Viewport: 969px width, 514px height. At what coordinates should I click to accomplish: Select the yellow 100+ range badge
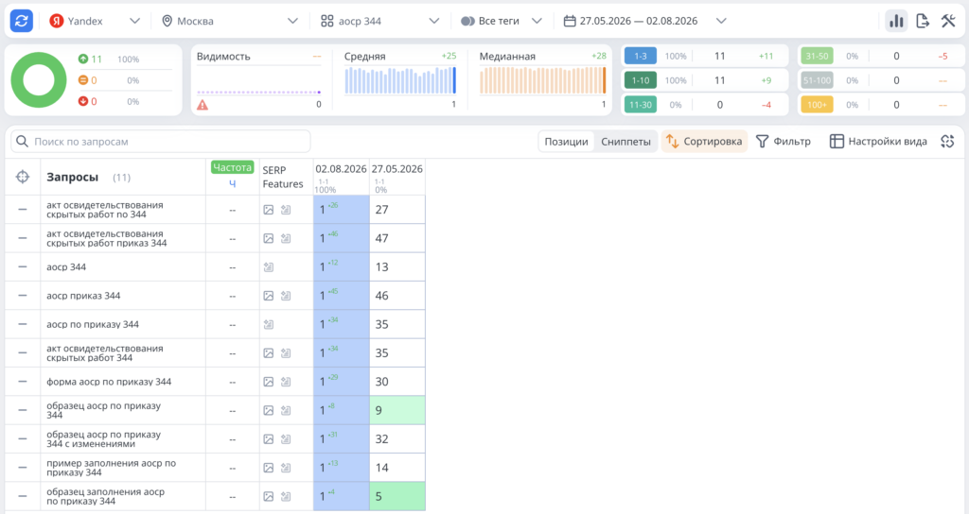click(817, 105)
